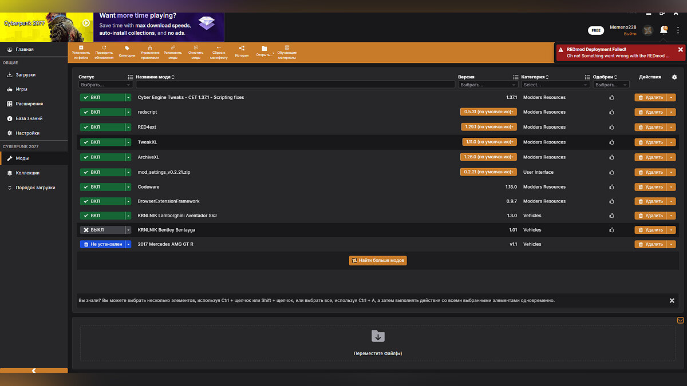Open the Categories tag icon
This screenshot has height=386, width=687.
tap(127, 48)
